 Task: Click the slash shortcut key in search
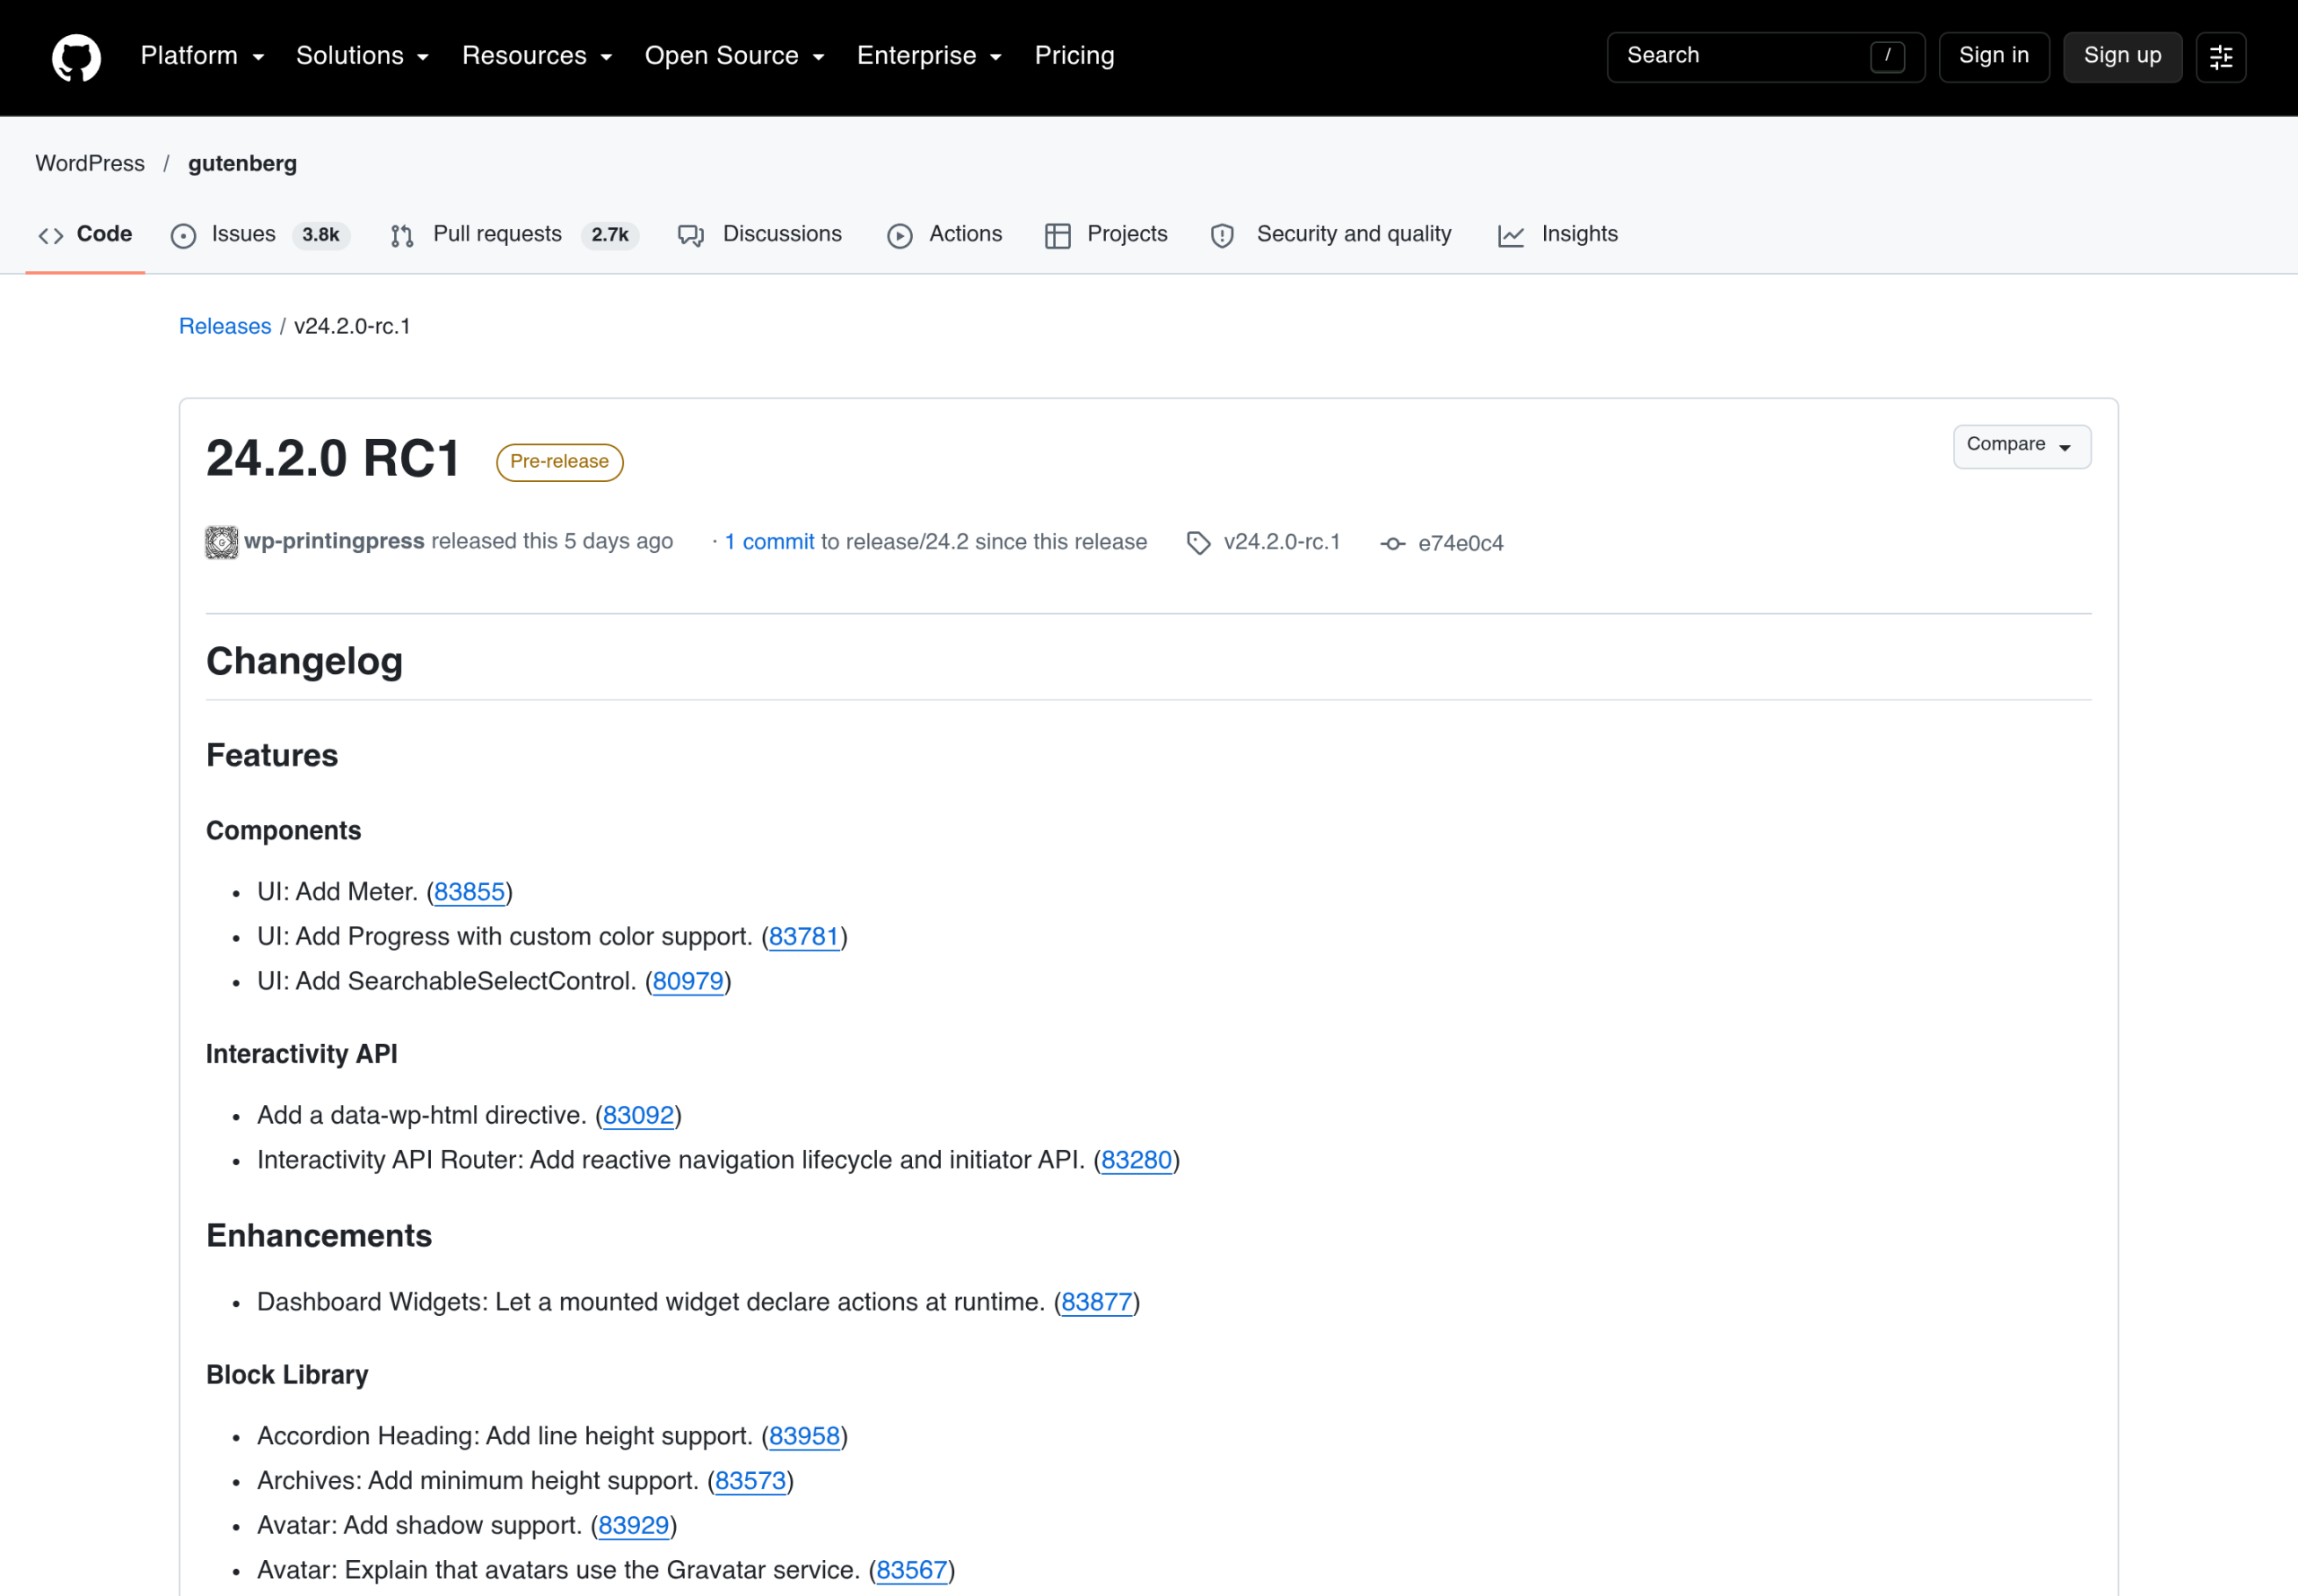click(x=1887, y=56)
